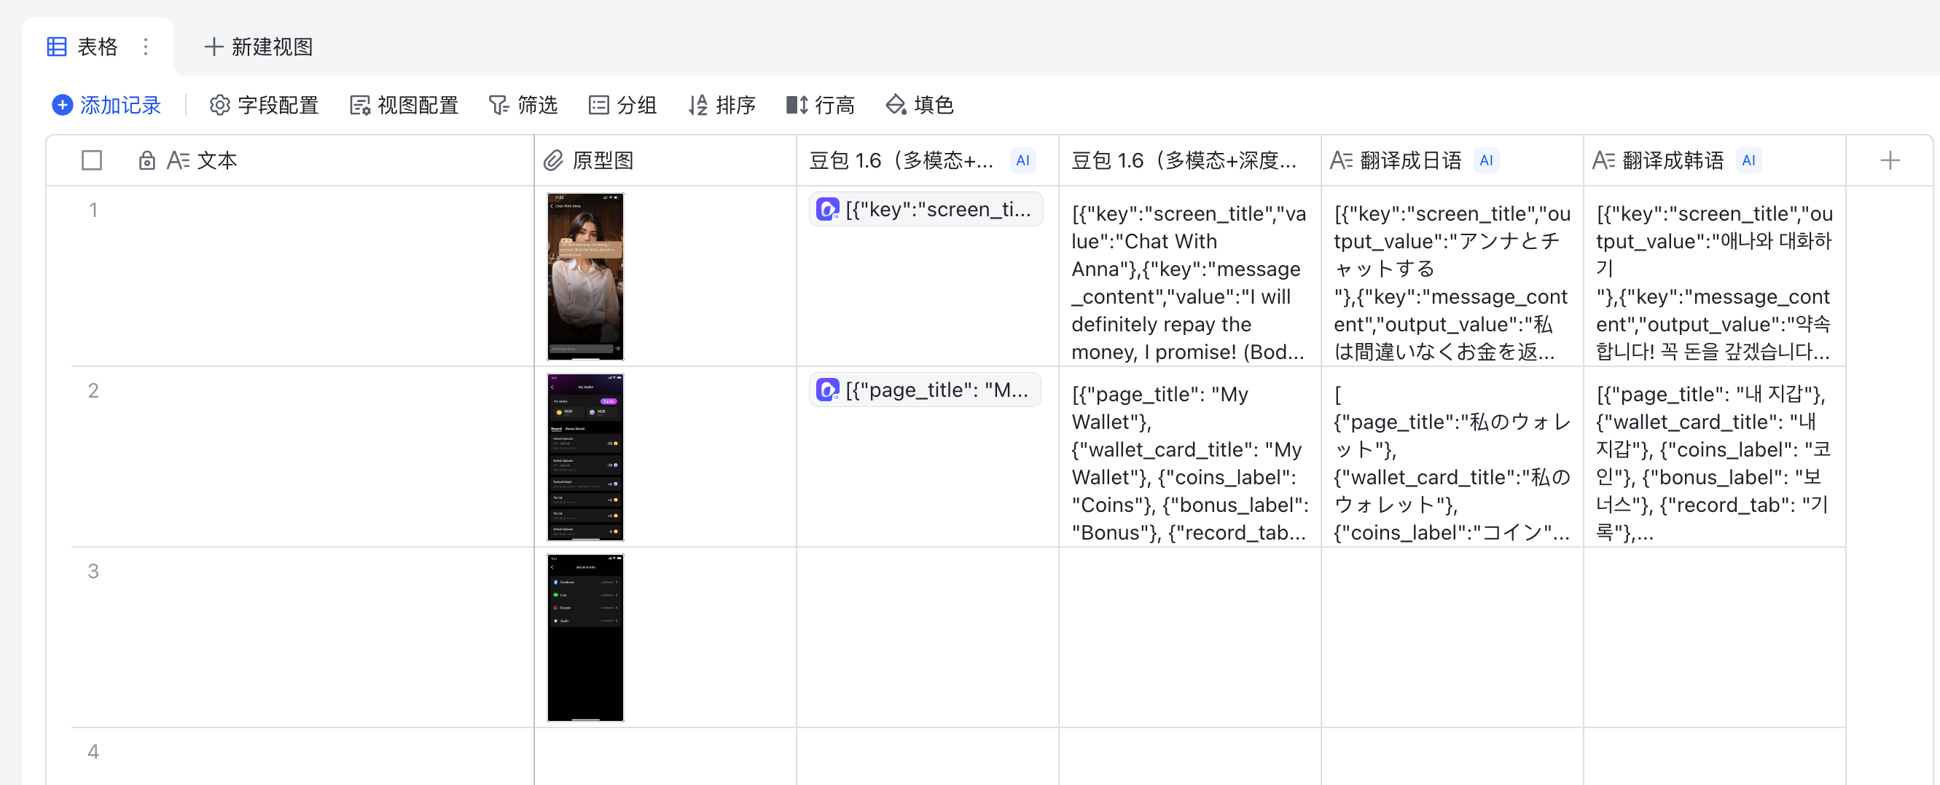The height and width of the screenshot is (785, 1940).
Task: Select row 2 "My Wallet" JSON cell
Action: (x=1189, y=457)
